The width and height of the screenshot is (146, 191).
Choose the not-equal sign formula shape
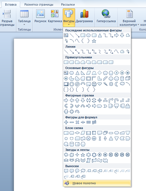(94, 122)
